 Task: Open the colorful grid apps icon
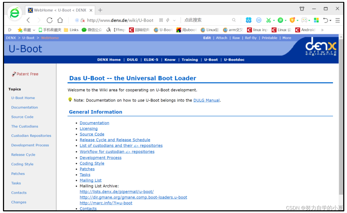coord(316,20)
